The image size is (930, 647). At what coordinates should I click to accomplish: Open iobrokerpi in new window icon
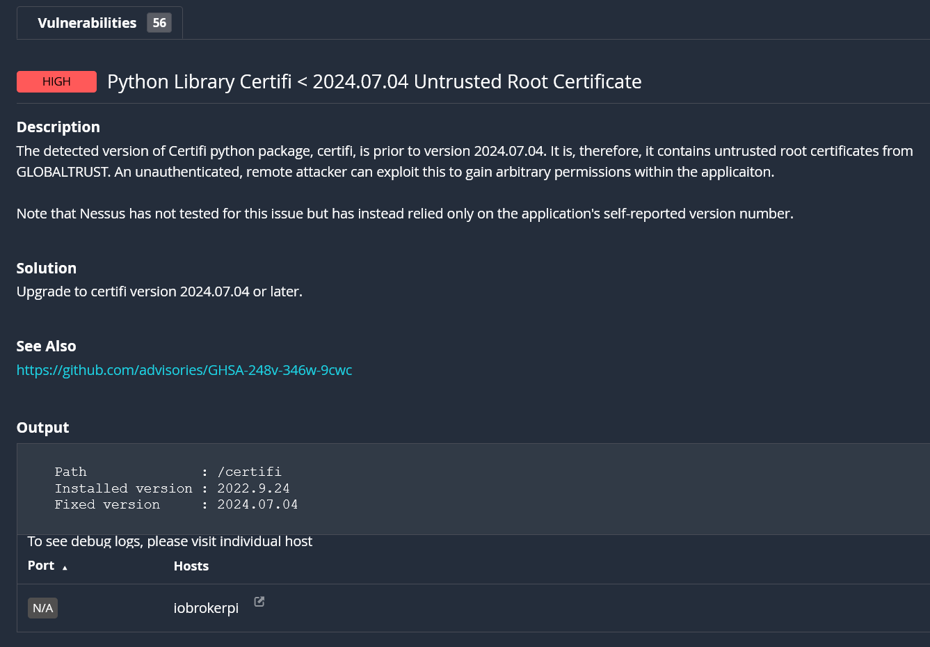click(259, 602)
